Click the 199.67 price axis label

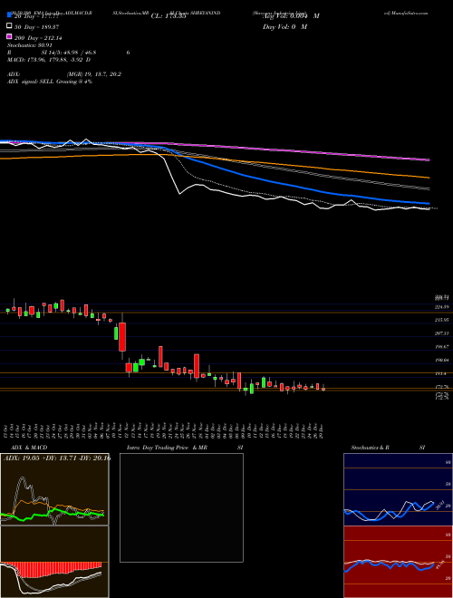click(442, 347)
